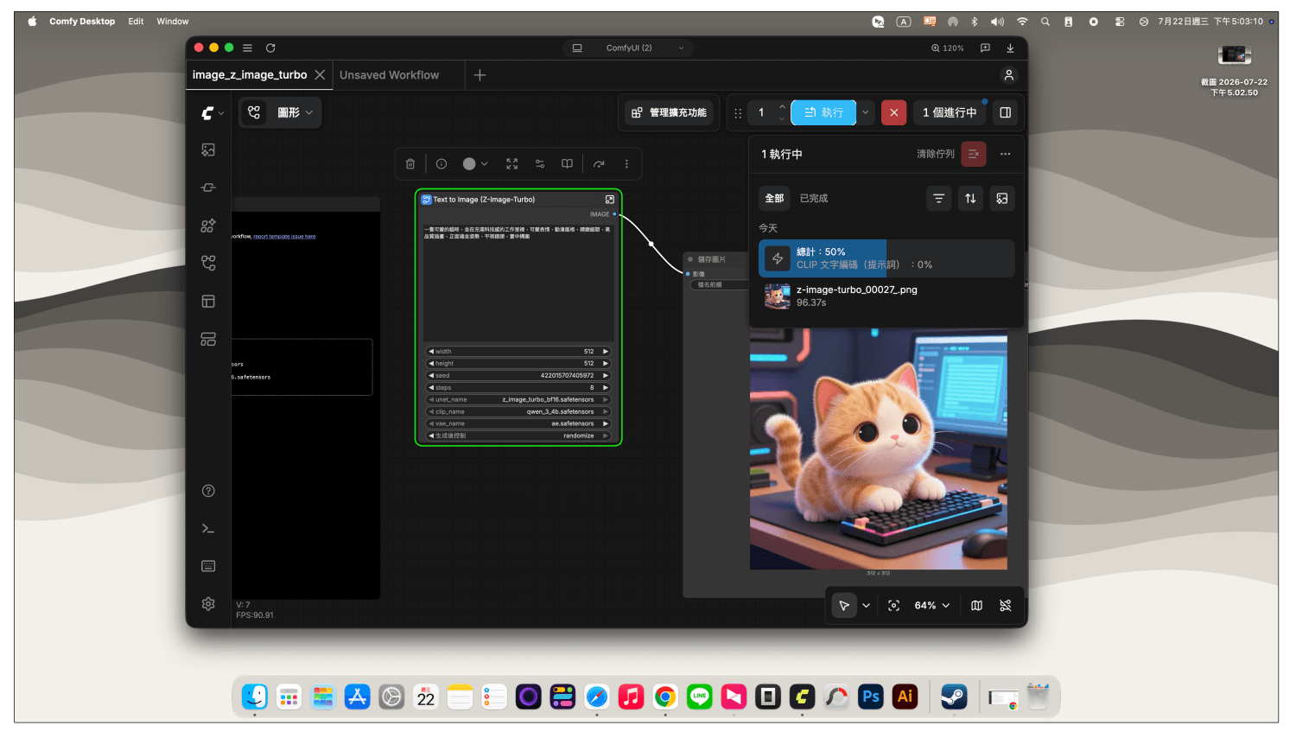Select the 全部 filter tab
Viewport: 1296px width, 738px height.
pyautogui.click(x=774, y=198)
